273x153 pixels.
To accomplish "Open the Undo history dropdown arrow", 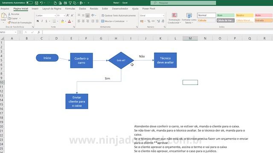I will [44, 3].
